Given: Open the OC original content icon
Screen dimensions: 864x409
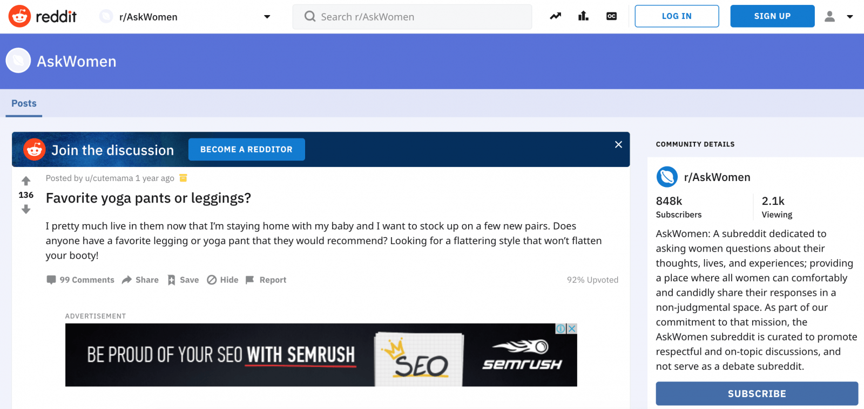Looking at the screenshot, I should (611, 16).
